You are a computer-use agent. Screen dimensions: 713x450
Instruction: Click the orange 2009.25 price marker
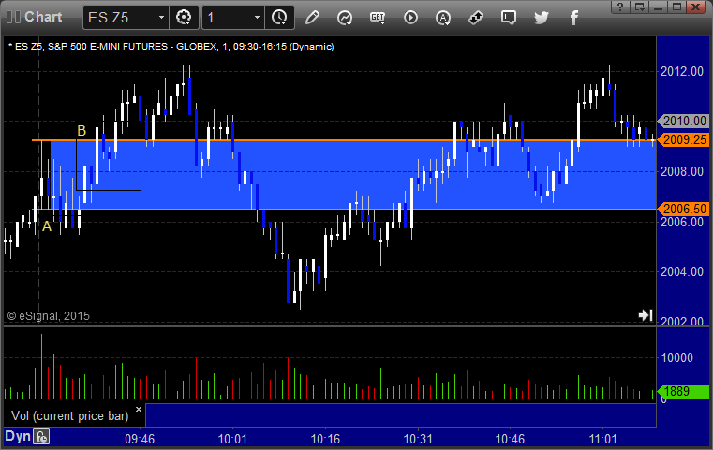[x=683, y=139]
